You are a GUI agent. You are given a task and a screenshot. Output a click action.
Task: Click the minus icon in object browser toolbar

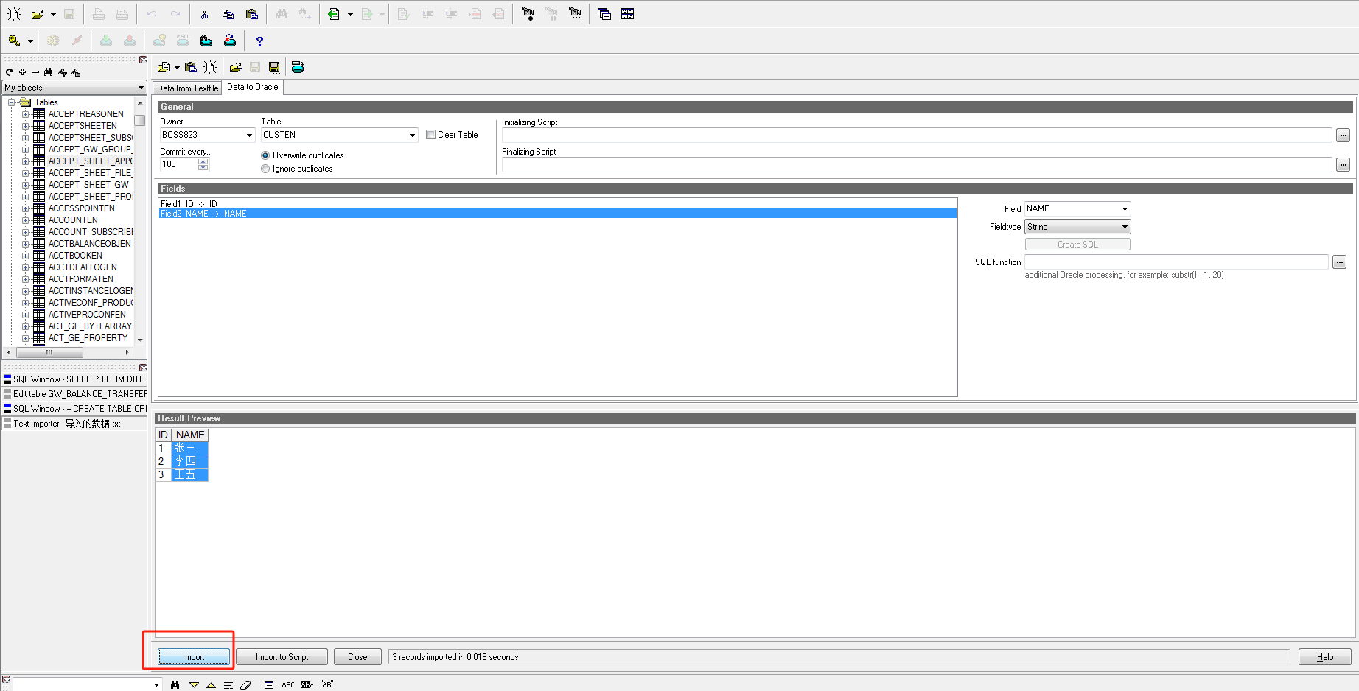pyautogui.click(x=35, y=72)
